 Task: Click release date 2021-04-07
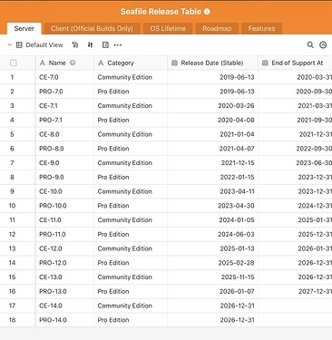click(x=237, y=149)
